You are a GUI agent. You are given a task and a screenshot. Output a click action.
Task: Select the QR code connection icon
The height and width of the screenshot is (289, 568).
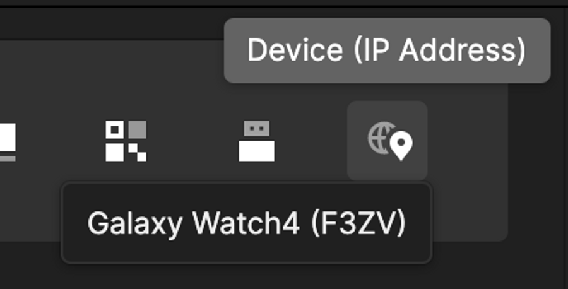coord(126,141)
